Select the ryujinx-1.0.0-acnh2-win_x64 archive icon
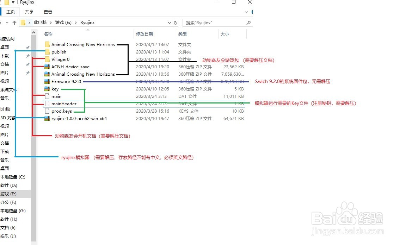 (47, 119)
